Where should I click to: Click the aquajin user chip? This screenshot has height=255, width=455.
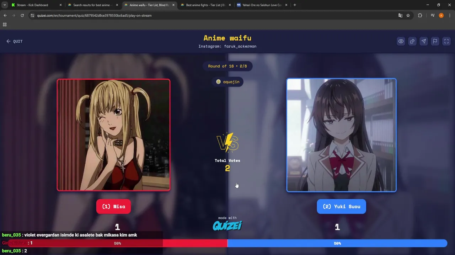point(227,82)
